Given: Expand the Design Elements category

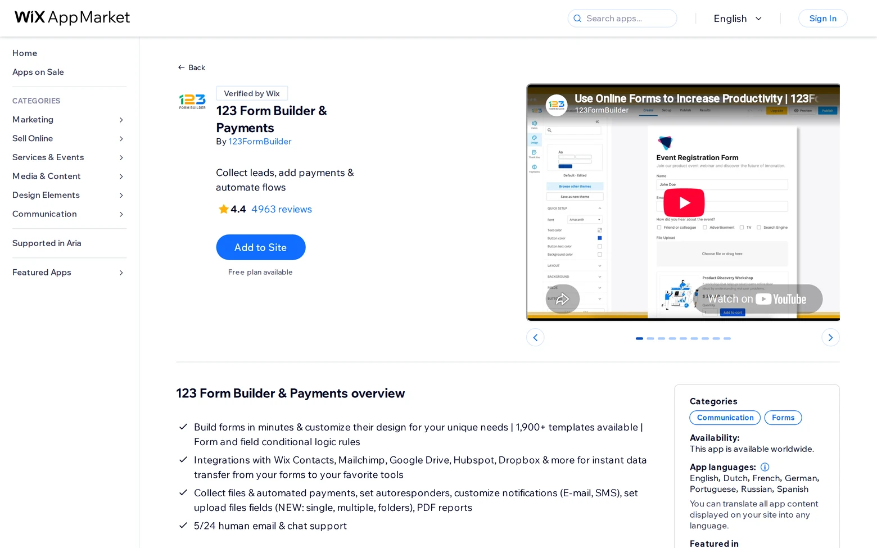Looking at the screenshot, I should pyautogui.click(x=121, y=195).
